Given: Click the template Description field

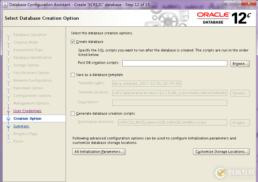Looking at the screenshot, I should [170, 103].
